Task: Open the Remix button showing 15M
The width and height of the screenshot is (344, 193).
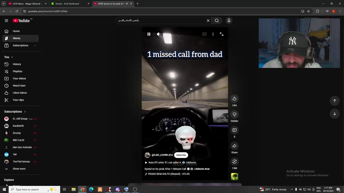Action: tap(234, 162)
